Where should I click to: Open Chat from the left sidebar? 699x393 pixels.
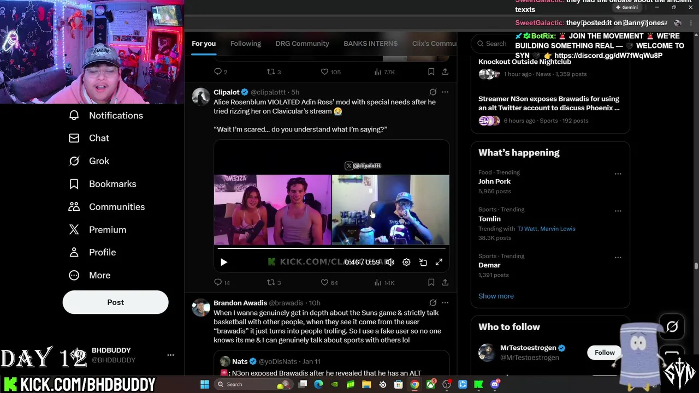[88, 138]
